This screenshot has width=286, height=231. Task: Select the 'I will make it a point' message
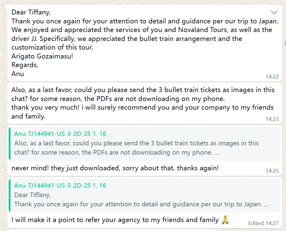[115, 220]
